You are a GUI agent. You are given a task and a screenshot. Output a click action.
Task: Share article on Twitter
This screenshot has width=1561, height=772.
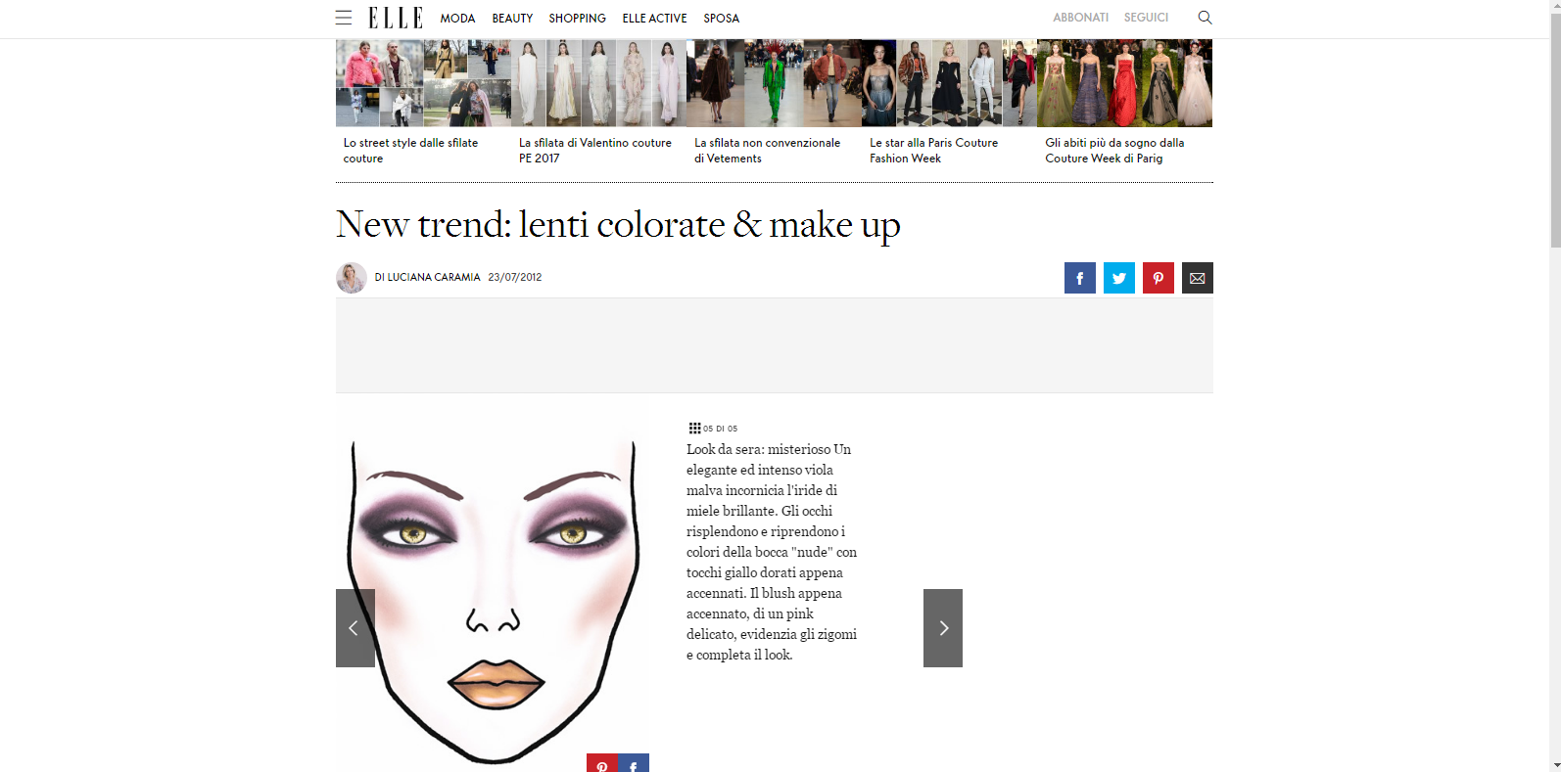(x=1119, y=278)
